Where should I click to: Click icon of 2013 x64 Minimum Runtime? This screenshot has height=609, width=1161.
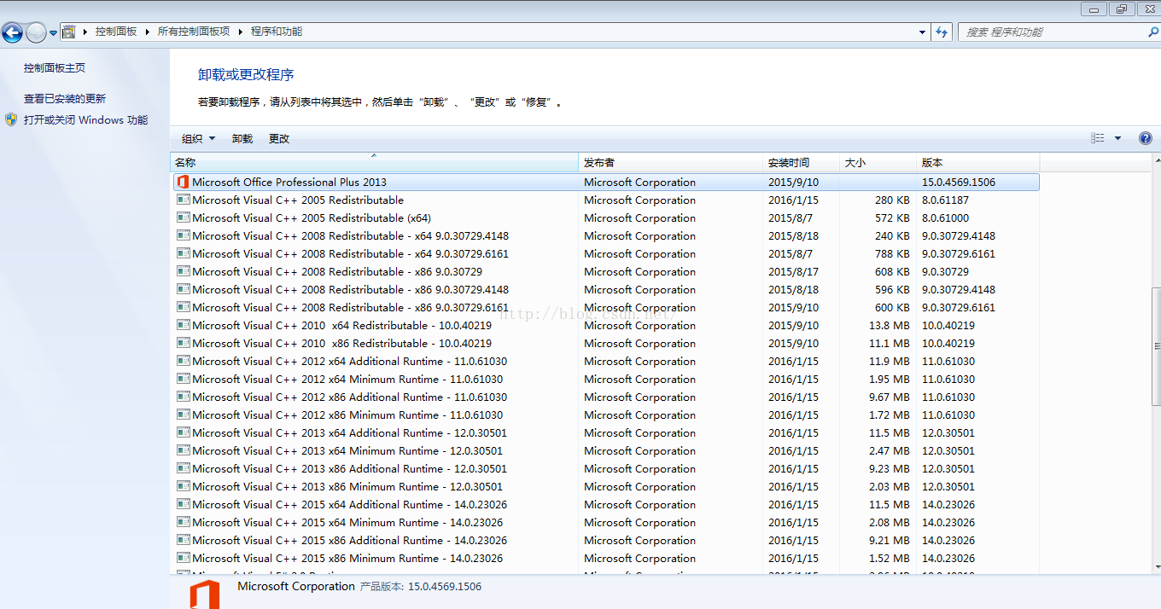point(183,450)
